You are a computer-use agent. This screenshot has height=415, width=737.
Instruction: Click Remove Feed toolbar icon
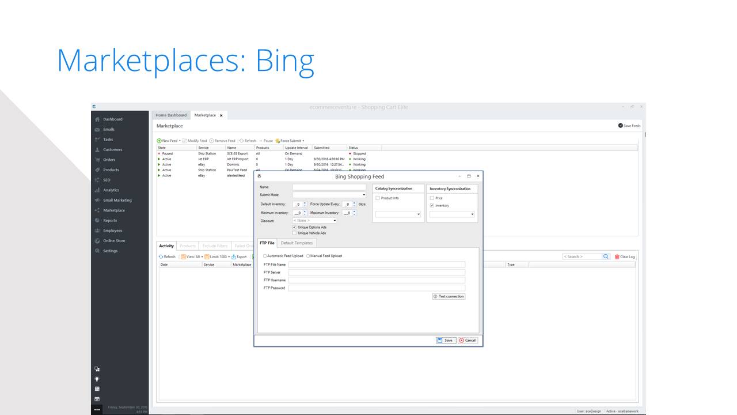click(211, 141)
